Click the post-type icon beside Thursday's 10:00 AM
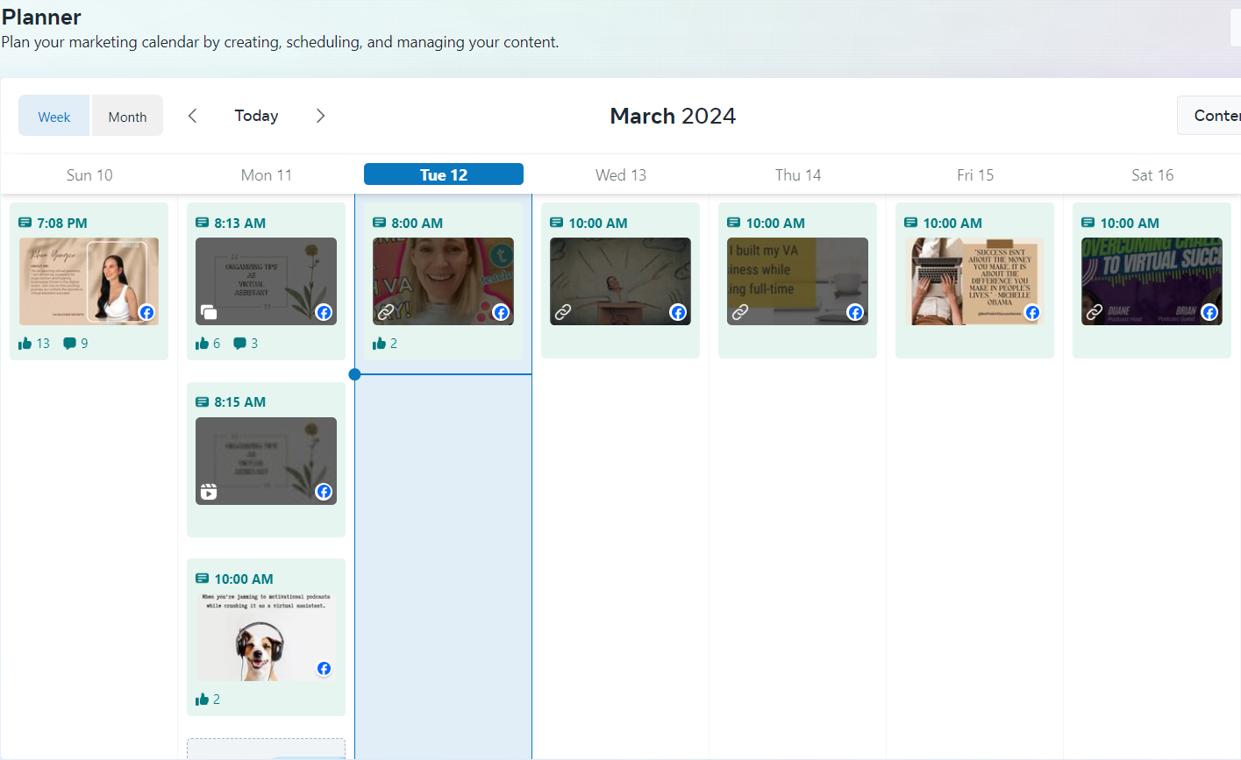 (734, 223)
